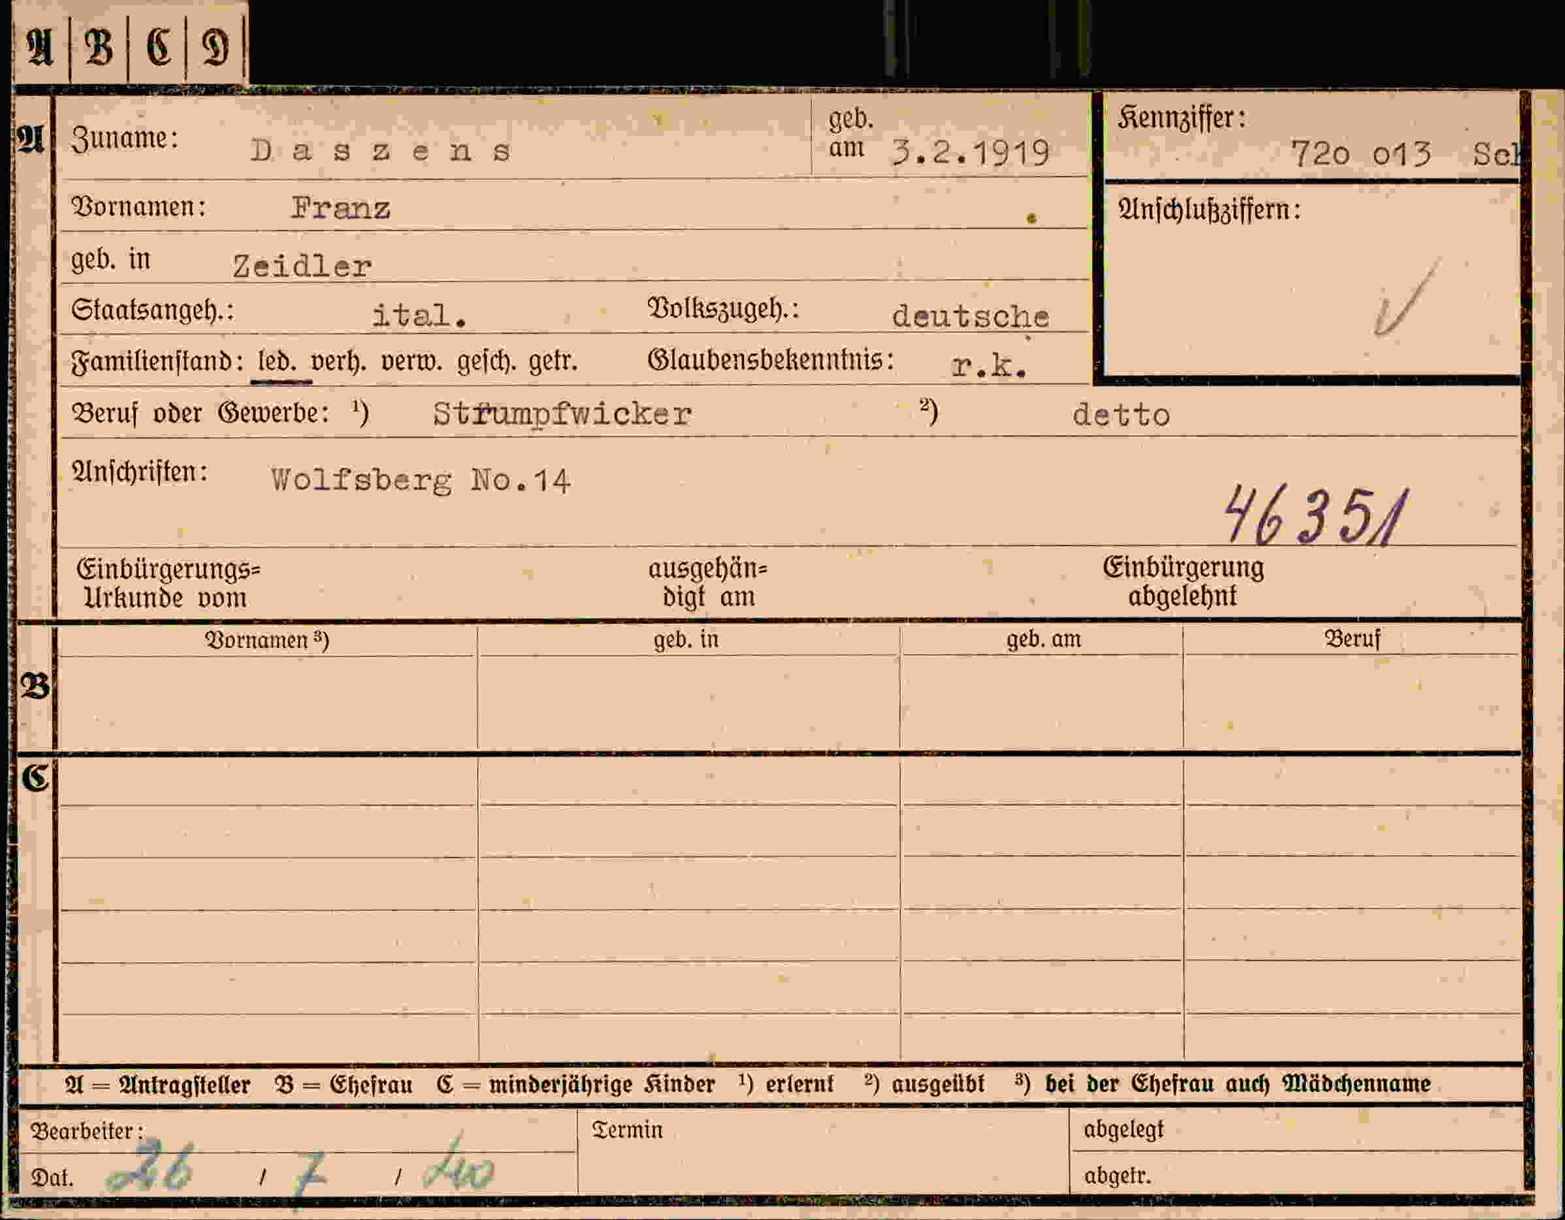Click the marital status option "gesch."
1565x1220 pixels.
(487, 361)
